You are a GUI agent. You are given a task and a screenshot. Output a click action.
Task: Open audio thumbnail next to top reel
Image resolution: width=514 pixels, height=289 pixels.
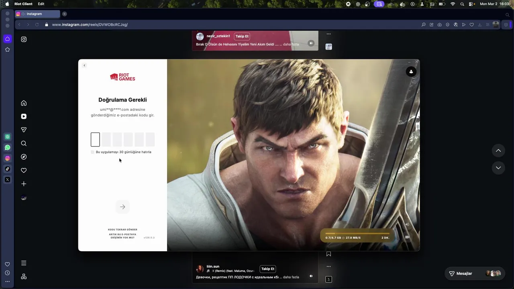[x=328, y=47]
